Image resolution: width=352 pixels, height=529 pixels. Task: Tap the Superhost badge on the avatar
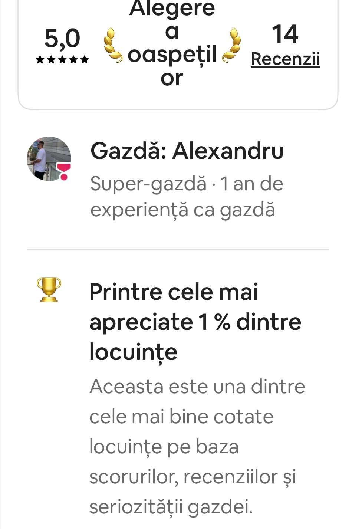tap(64, 171)
